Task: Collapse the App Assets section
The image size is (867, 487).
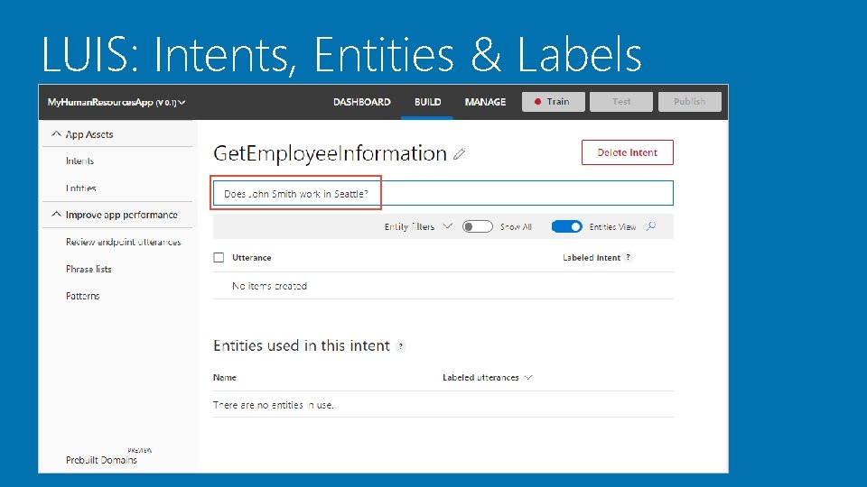Action: click(x=56, y=134)
